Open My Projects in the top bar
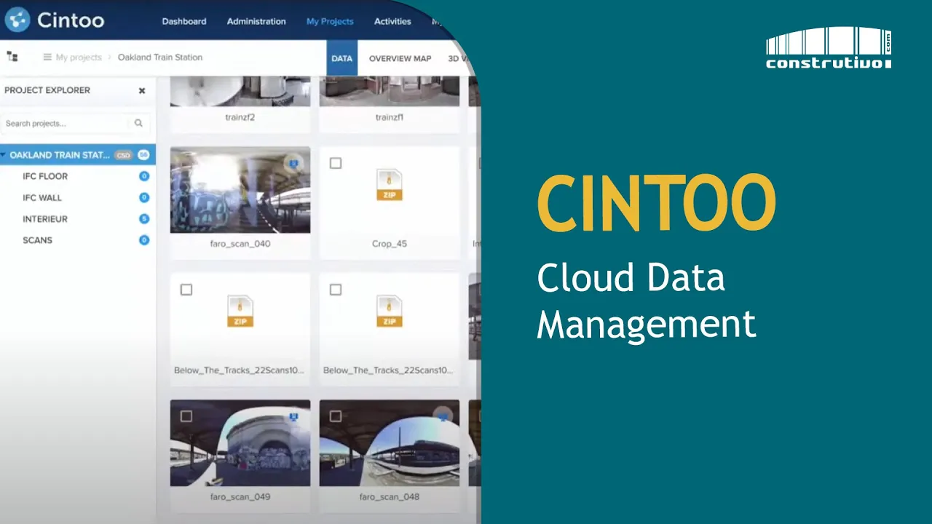Viewport: 932px width, 524px height. pyautogui.click(x=330, y=21)
